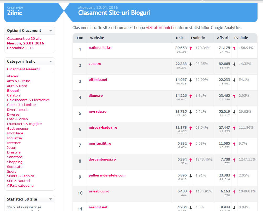The width and height of the screenshot is (263, 211).
Task: Click afisari up arrow beside 1049.81%
Action: [x=234, y=192]
